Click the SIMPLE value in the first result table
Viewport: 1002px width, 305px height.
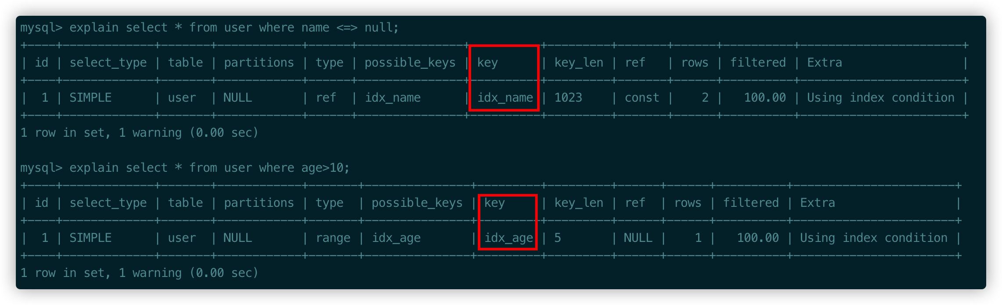click(90, 98)
